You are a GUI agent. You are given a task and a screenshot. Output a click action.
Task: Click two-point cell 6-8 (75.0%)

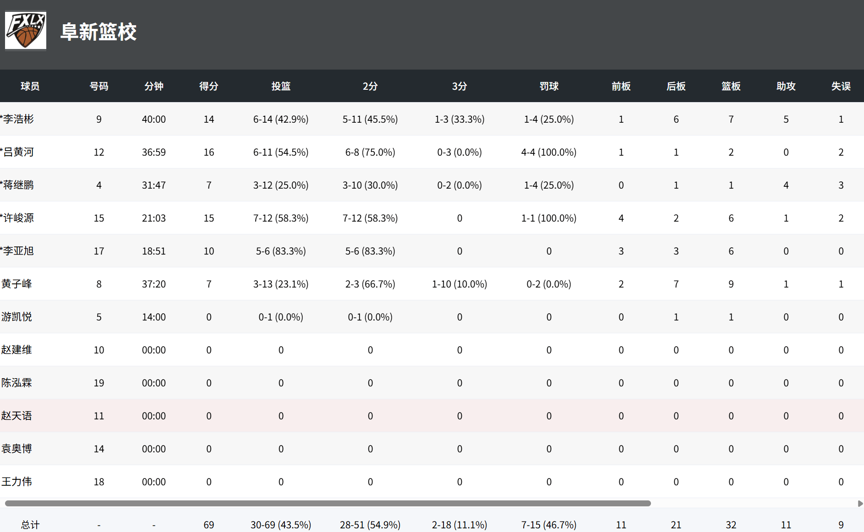click(x=370, y=152)
